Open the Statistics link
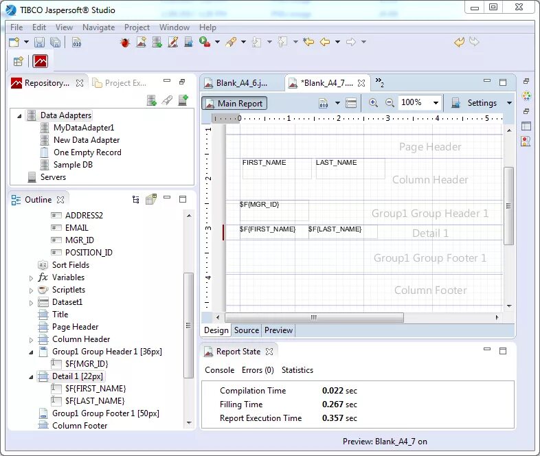The height and width of the screenshot is (456, 540). tap(297, 370)
